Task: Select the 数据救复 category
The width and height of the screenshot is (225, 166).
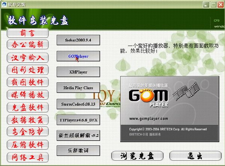Action: (x=28, y=120)
